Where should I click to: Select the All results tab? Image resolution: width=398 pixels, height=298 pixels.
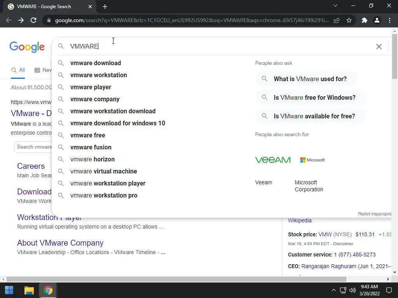pyautogui.click(x=18, y=70)
